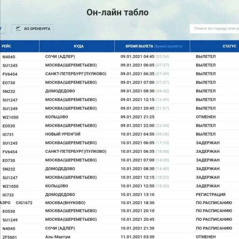Click МОСКВА(ВНУКОВО) destination
Image resolution: width=239 pixels, height=239 pixels.
point(65,203)
